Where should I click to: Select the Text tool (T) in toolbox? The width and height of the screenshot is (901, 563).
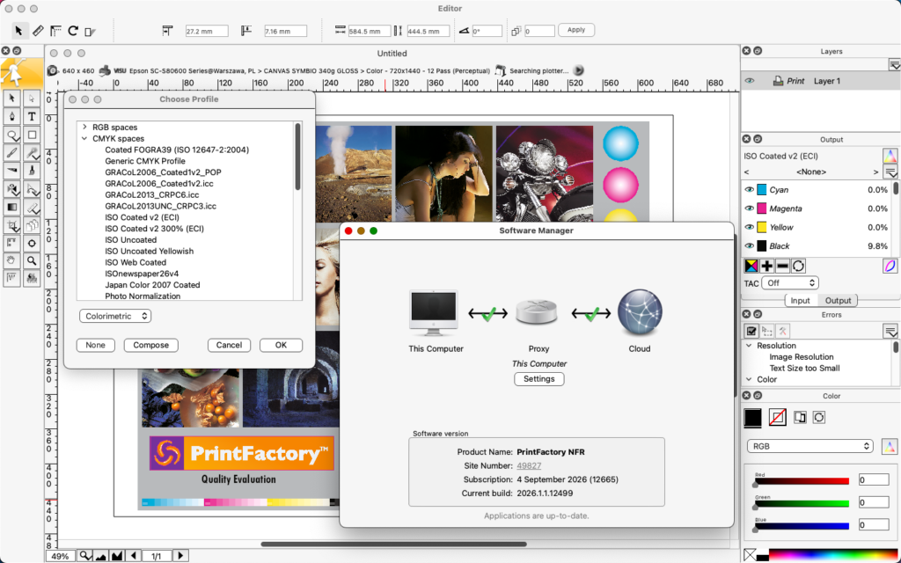tap(32, 117)
